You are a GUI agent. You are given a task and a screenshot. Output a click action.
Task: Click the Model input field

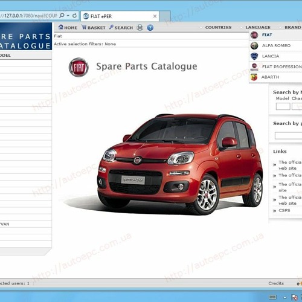283,106
